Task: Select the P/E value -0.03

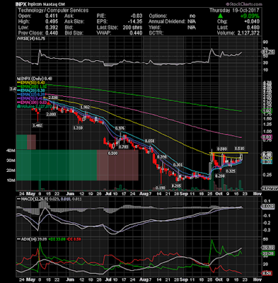Action: tap(137, 16)
